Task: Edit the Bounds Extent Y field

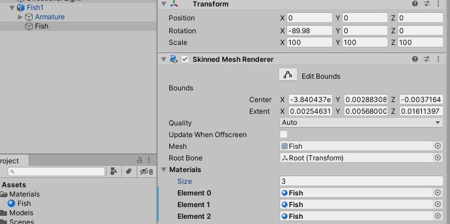Action: click(365, 111)
